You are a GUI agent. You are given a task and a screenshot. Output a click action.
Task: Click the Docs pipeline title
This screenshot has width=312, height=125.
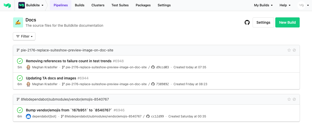(31, 20)
